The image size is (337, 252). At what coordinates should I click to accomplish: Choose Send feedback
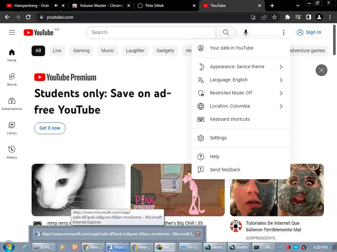241,170
